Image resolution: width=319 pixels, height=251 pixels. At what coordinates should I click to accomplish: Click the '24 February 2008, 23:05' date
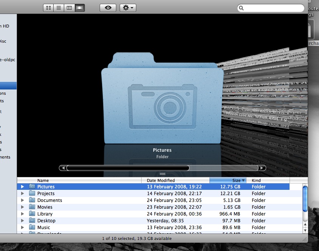174,200
